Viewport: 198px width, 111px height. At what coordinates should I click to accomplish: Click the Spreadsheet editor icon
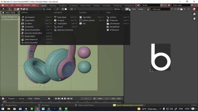point(108,27)
